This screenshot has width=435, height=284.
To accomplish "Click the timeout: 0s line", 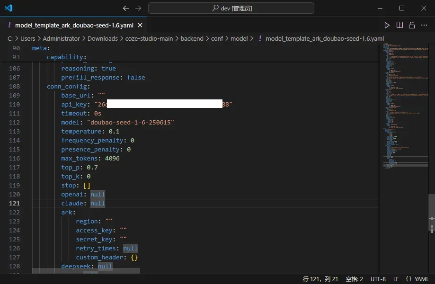I will coord(81,114).
